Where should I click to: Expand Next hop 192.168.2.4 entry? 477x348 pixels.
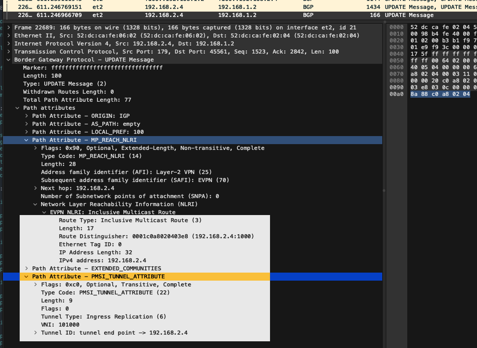point(36,188)
